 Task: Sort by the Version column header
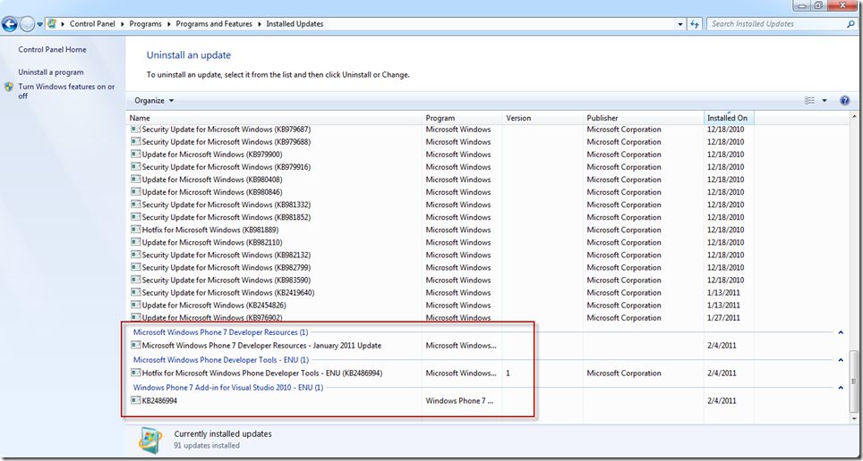543,118
